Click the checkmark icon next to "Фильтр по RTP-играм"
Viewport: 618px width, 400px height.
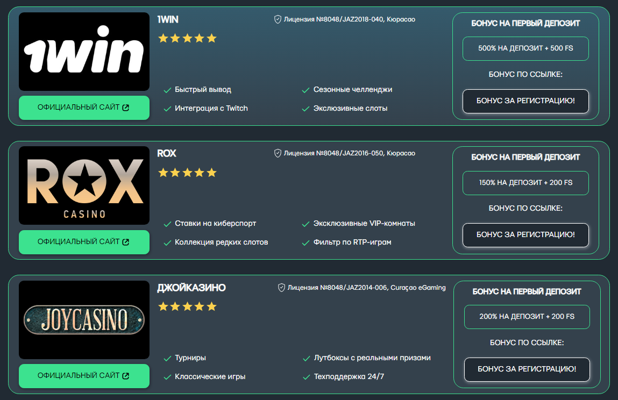[x=306, y=243]
